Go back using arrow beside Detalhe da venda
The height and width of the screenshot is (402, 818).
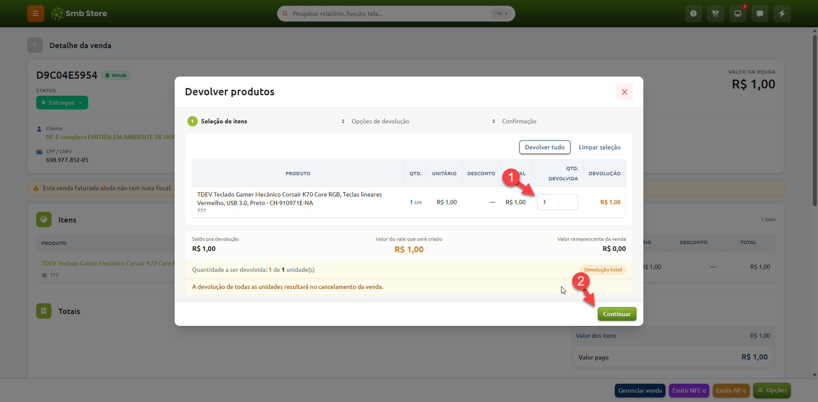(x=35, y=45)
